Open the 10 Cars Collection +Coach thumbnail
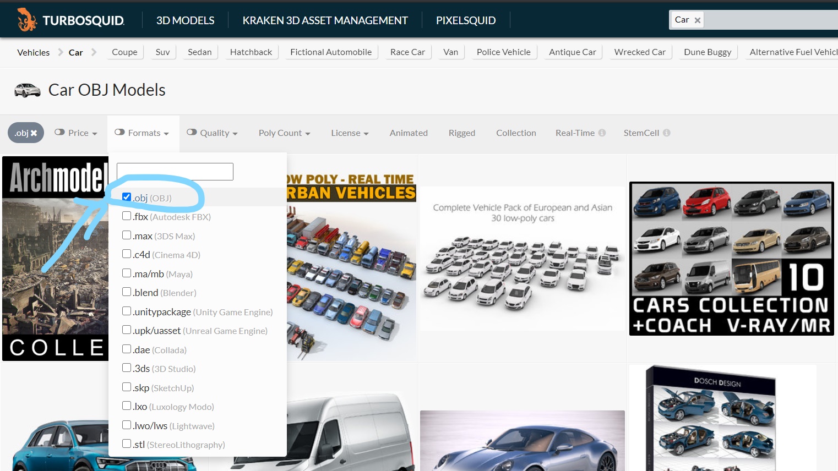The height and width of the screenshot is (471, 838). pyautogui.click(x=732, y=259)
